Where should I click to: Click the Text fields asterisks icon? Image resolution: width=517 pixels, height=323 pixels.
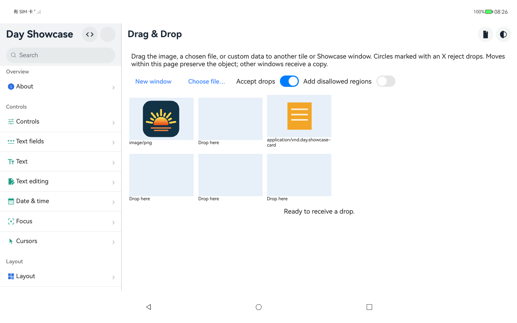(x=11, y=141)
